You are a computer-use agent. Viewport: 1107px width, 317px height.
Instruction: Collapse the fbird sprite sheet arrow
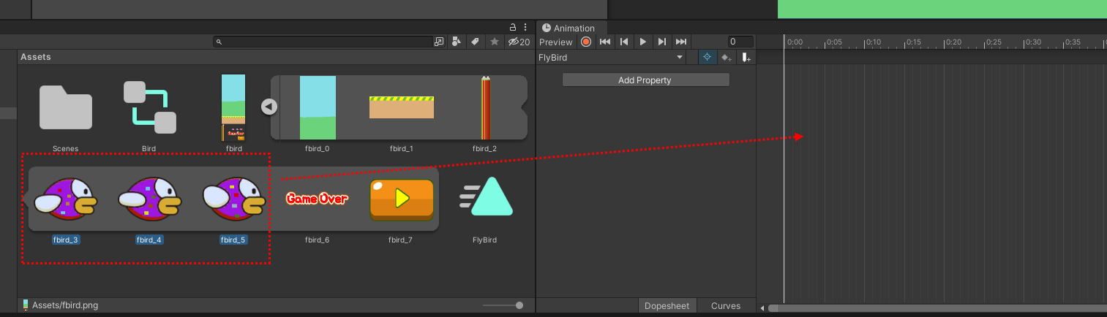point(269,107)
